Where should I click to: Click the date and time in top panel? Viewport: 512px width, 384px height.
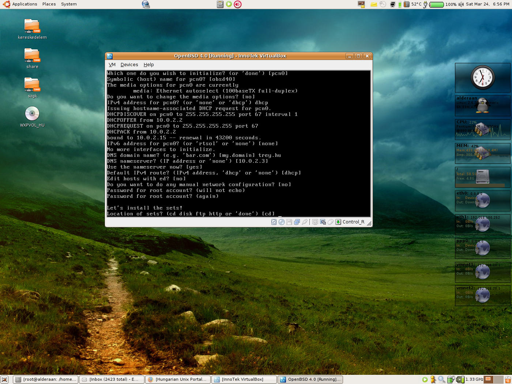pyautogui.click(x=487, y=4)
